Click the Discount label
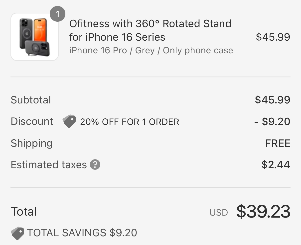 pyautogui.click(x=32, y=121)
